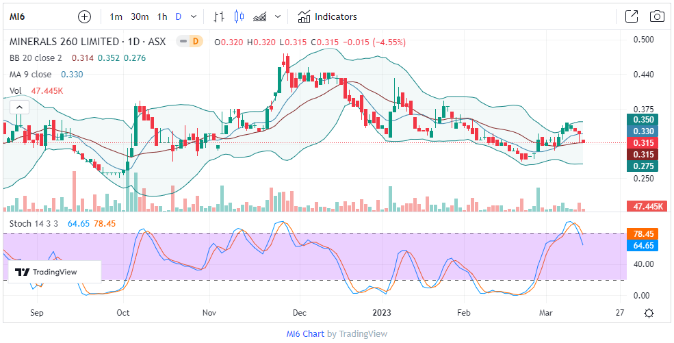Select the 1h interval

162,16
